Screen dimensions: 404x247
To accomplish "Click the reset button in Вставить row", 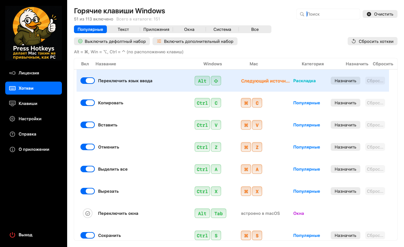I will pyautogui.click(x=375, y=125).
